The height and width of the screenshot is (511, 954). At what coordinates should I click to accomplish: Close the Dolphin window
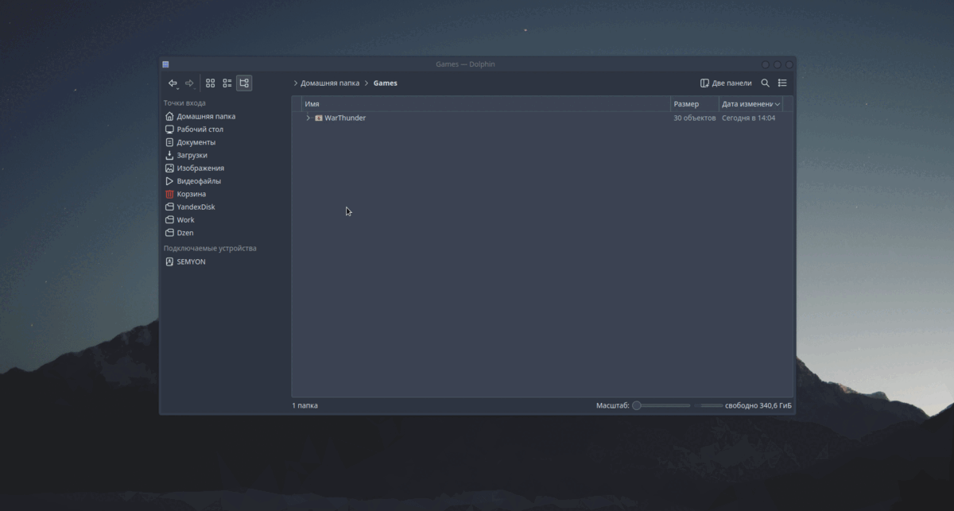tap(789, 64)
